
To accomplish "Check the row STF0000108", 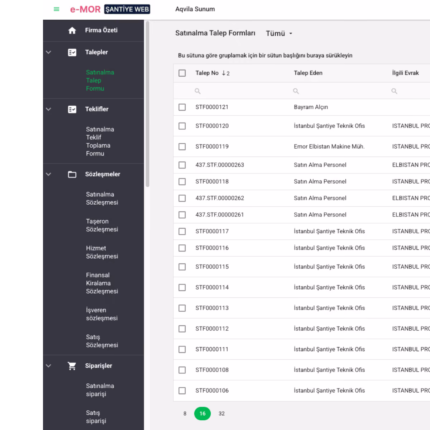I will pyautogui.click(x=182, y=370).
